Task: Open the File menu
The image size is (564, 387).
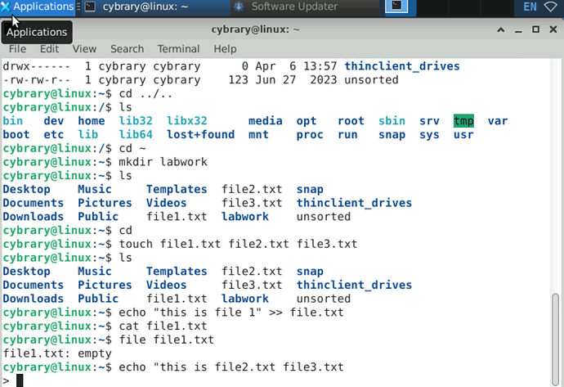Action: (x=17, y=49)
